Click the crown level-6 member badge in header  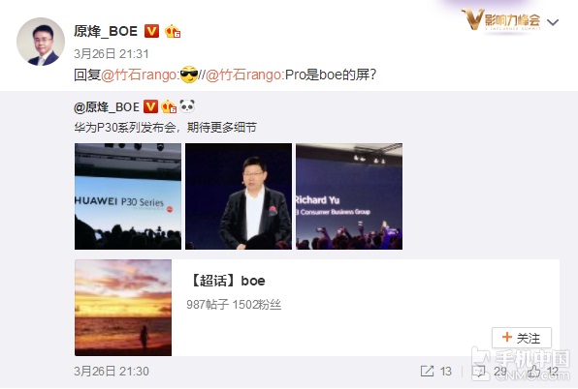(x=173, y=31)
